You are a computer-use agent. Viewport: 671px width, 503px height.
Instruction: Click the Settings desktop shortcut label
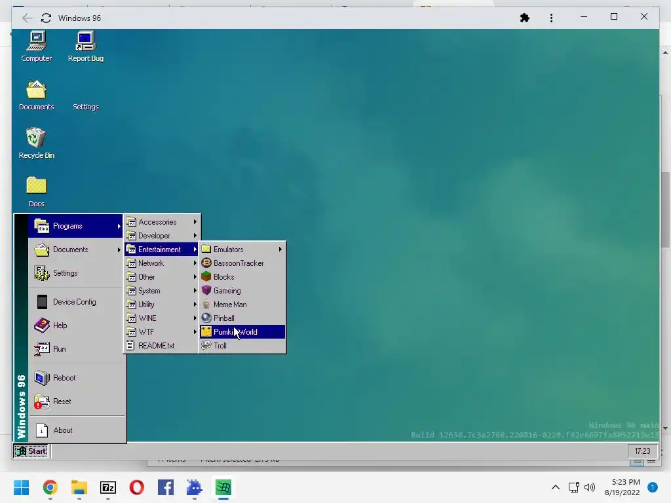coord(86,107)
